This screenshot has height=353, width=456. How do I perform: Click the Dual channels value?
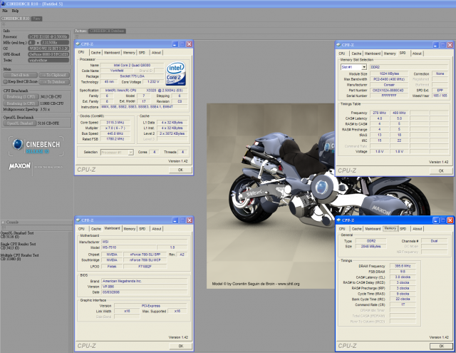point(434,241)
